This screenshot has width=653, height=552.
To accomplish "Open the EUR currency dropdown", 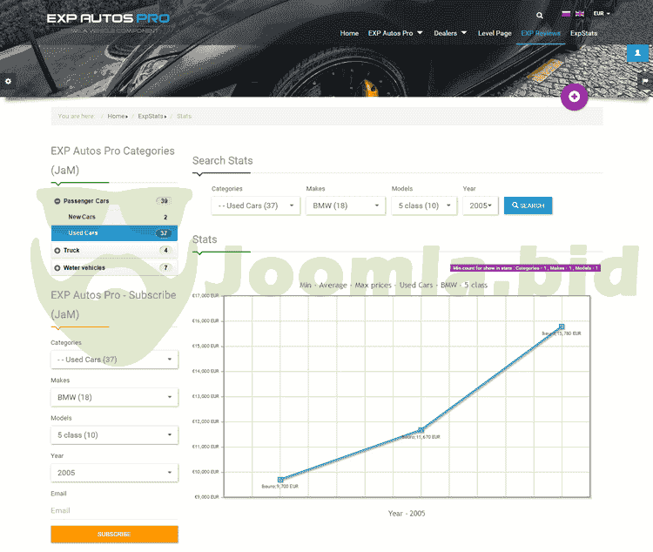I will pyautogui.click(x=602, y=14).
